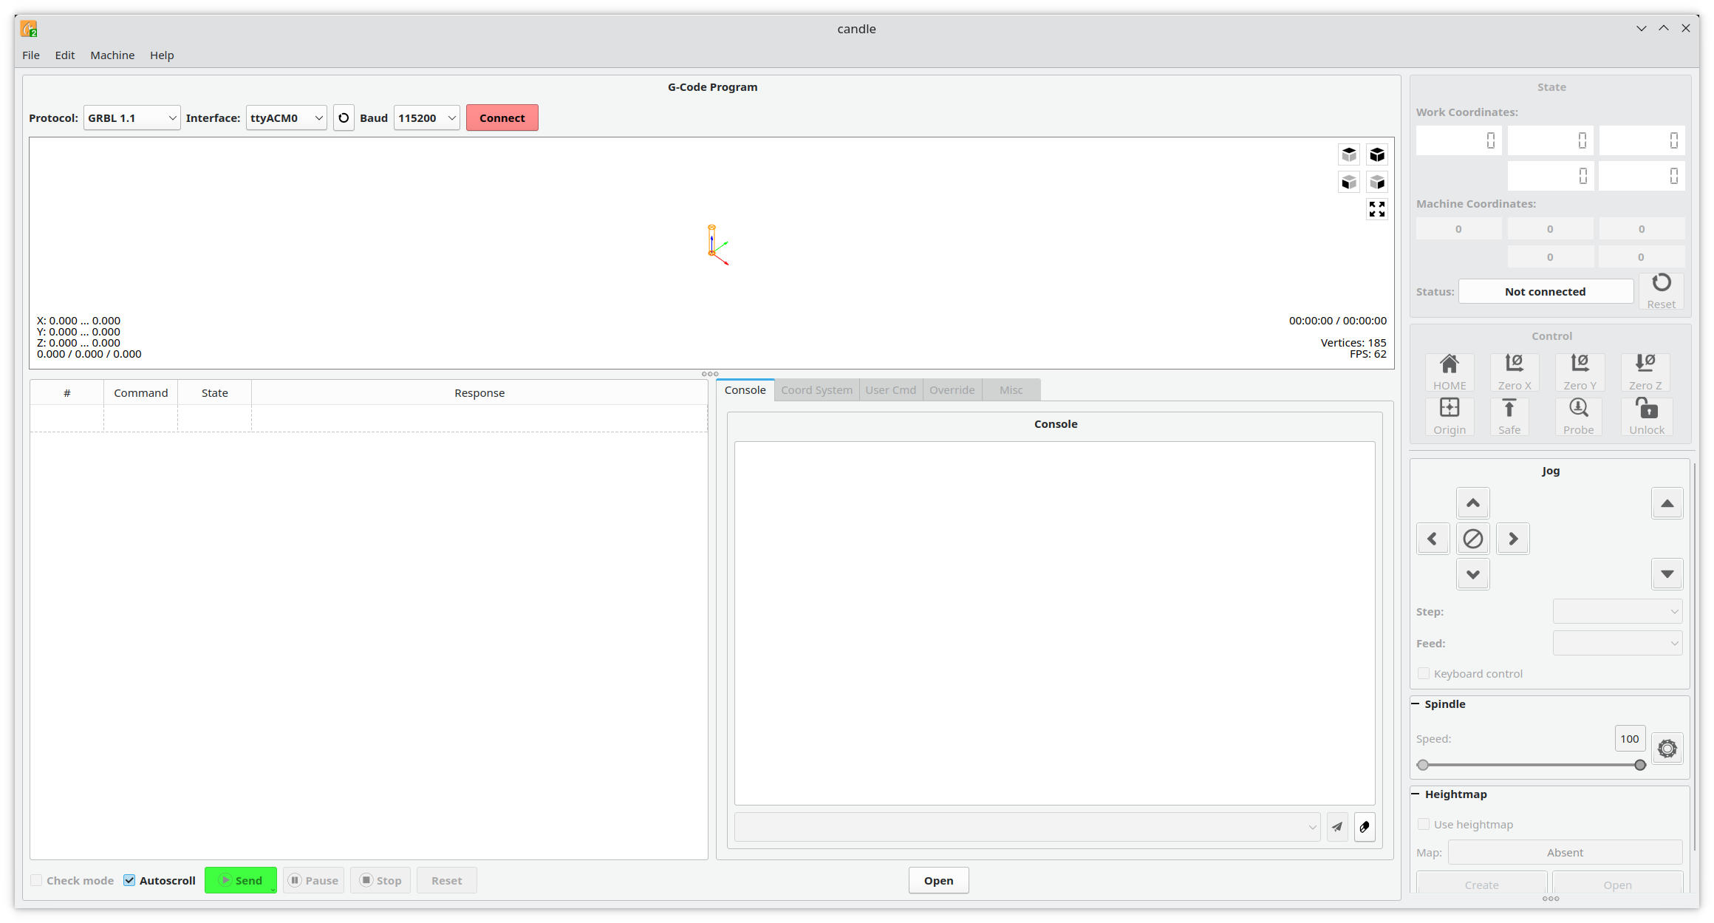Image resolution: width=1714 pixels, height=923 pixels.
Task: Click the Probe tool icon
Action: (1578, 415)
